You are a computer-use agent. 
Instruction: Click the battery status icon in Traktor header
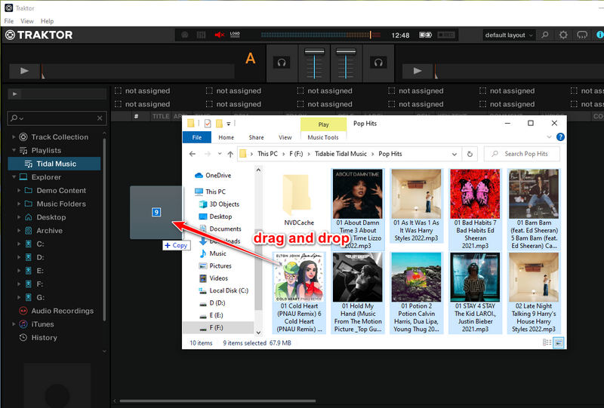pos(425,35)
